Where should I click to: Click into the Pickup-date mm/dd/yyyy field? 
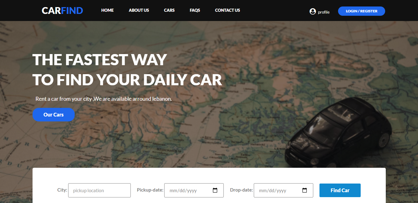pyautogui.click(x=194, y=190)
